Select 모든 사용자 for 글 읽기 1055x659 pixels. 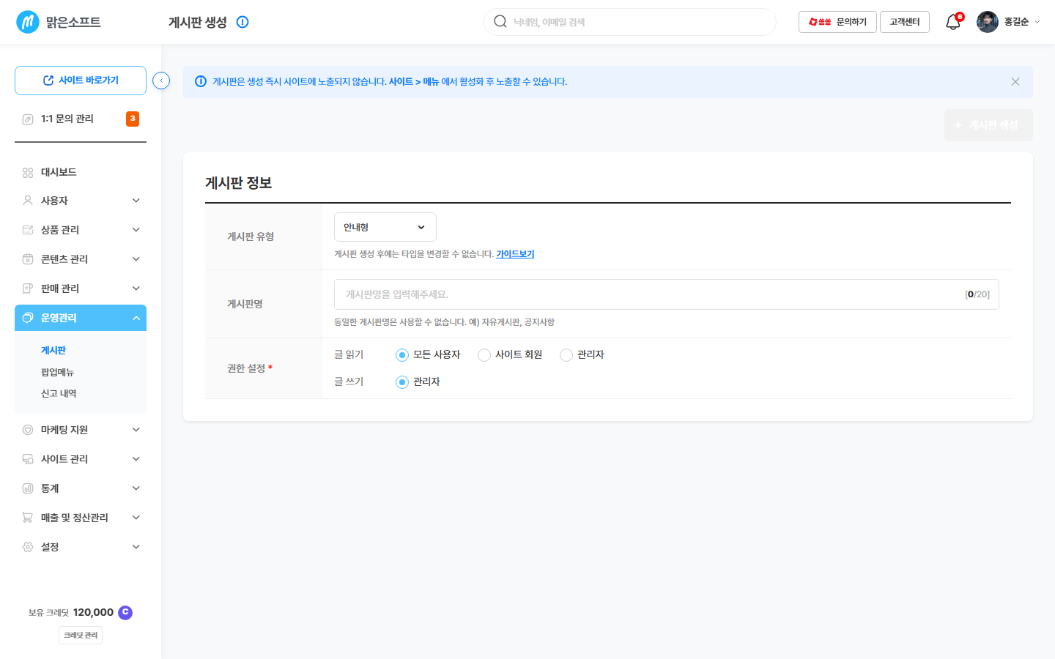(402, 355)
